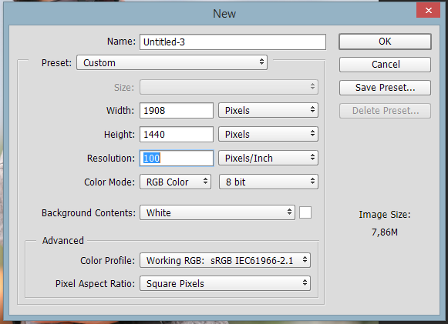Open the RGB Color mode dropdown

point(176,182)
